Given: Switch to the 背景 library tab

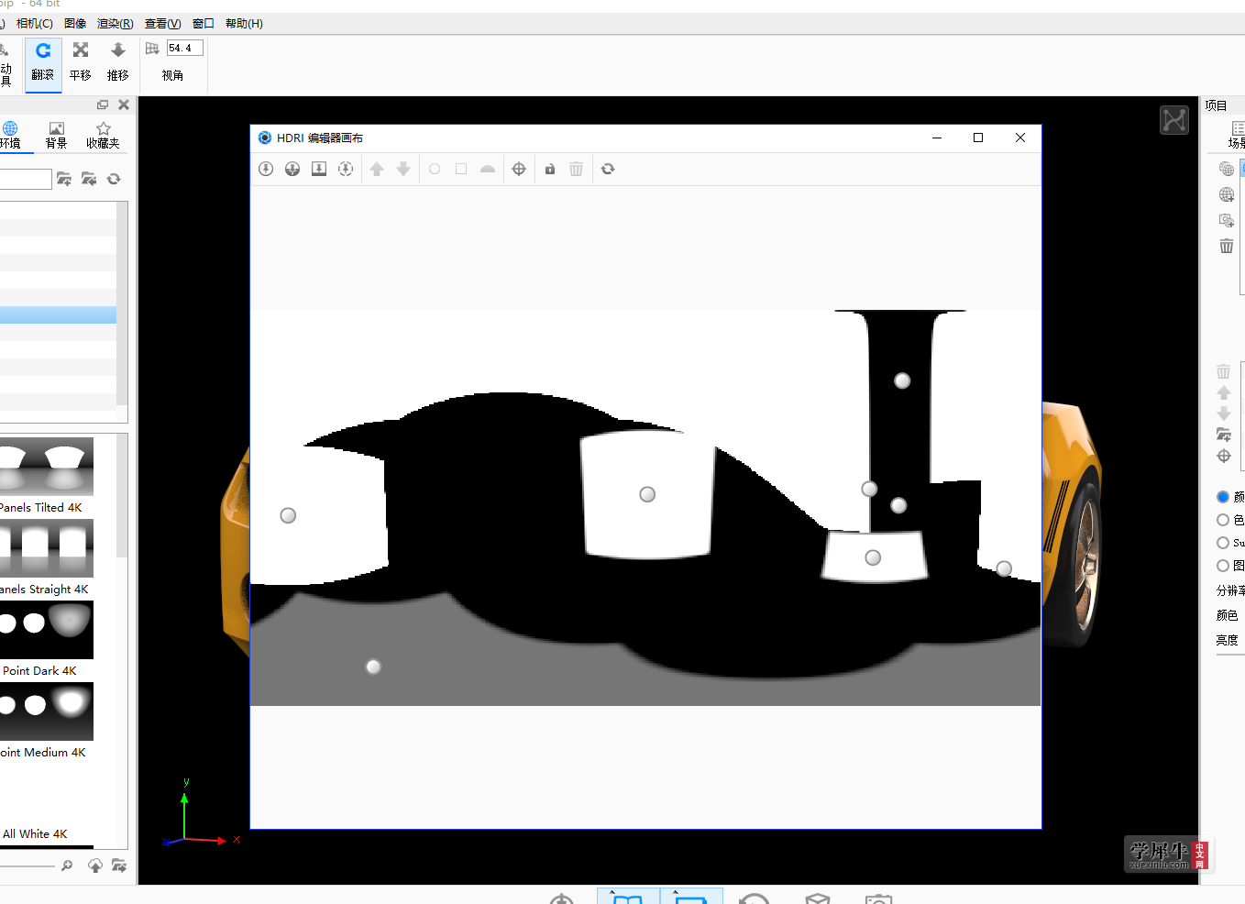Looking at the screenshot, I should pos(57,135).
